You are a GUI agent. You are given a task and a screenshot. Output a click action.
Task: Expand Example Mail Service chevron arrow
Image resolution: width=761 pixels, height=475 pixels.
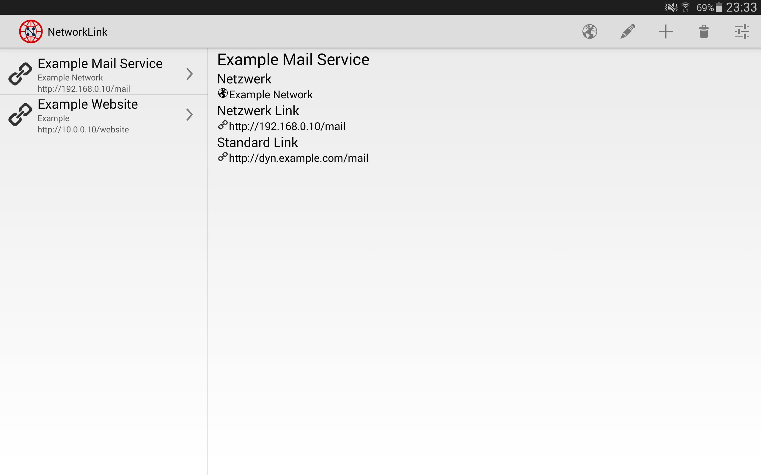(189, 74)
